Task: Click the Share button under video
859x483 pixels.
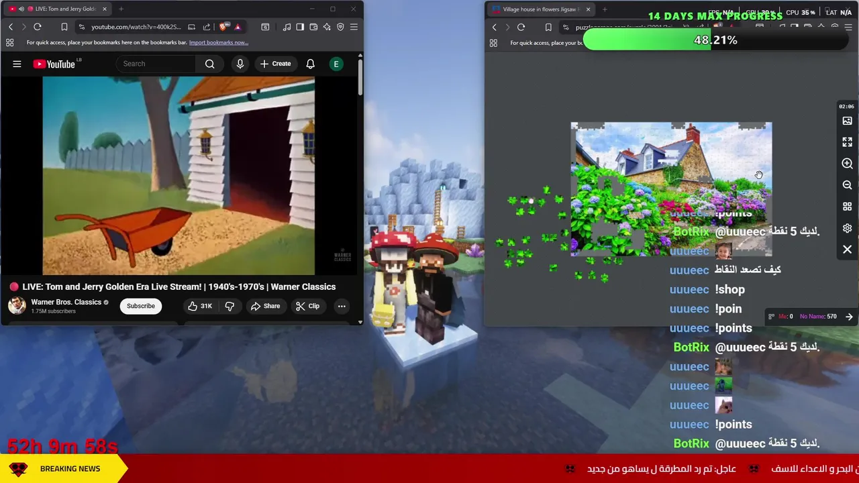Action: click(x=265, y=306)
